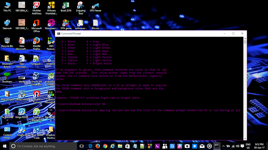Open Task View on taskbar
The image size is (268, 150).
pos(82,146)
